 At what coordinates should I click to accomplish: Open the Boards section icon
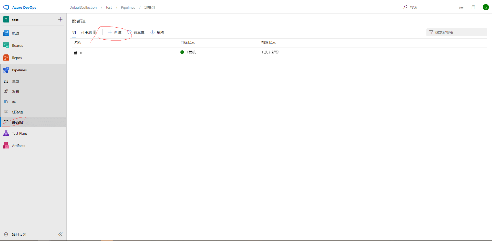click(6, 45)
